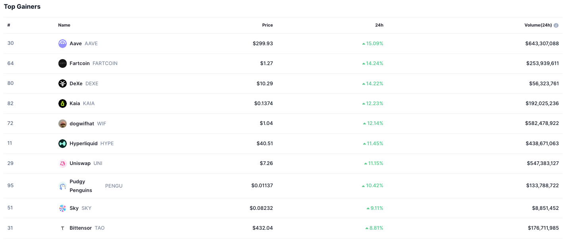Click the Hyperliquid logo icon

(62, 144)
